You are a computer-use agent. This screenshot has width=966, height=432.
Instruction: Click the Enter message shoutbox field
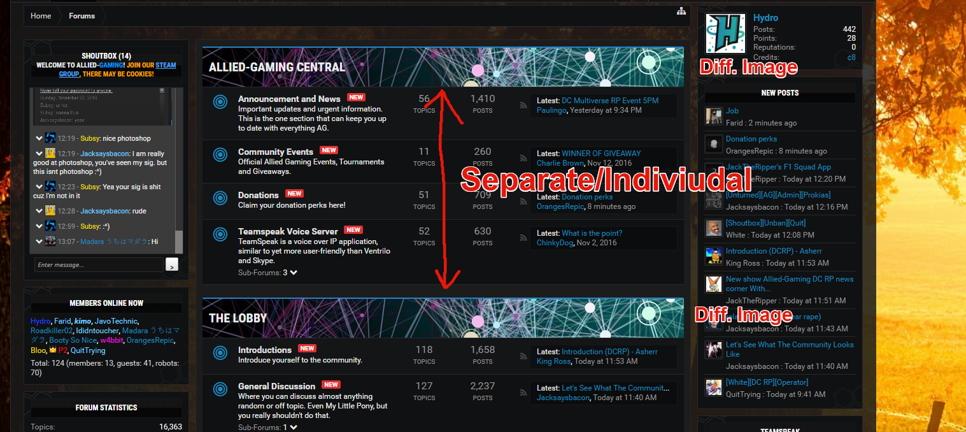(99, 264)
